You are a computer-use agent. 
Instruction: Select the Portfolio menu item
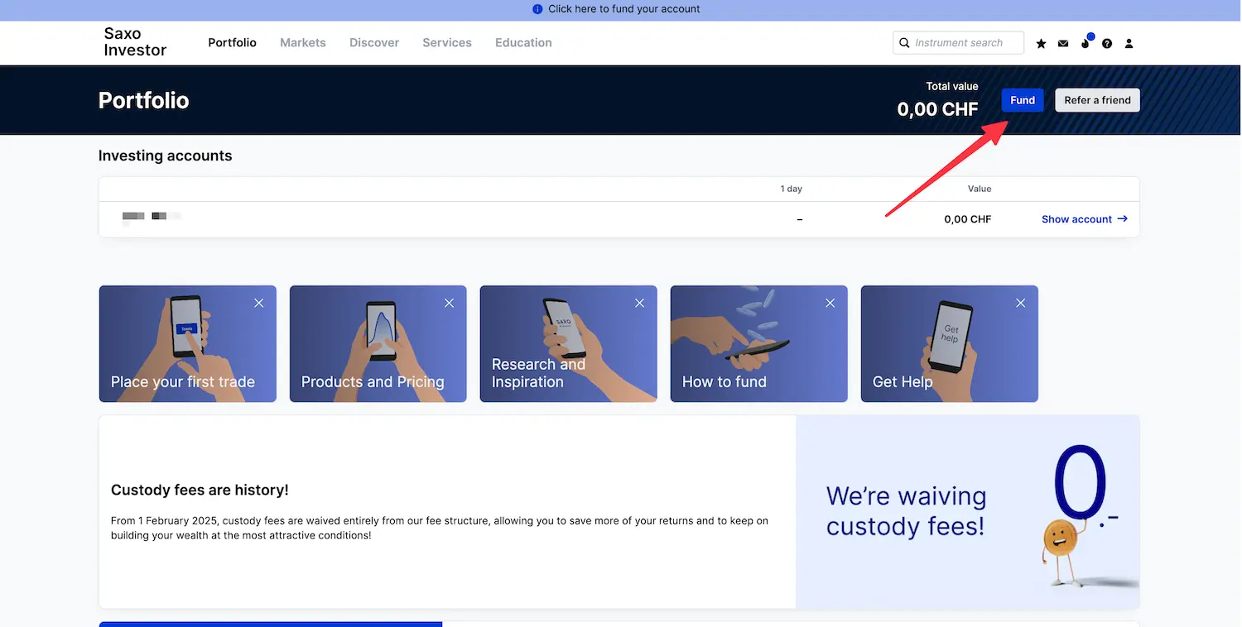[x=232, y=42]
